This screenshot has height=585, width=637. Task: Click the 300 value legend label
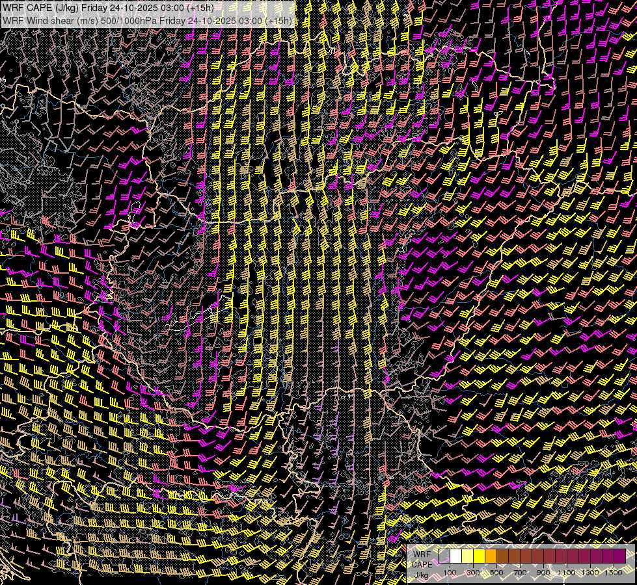tap(473, 573)
